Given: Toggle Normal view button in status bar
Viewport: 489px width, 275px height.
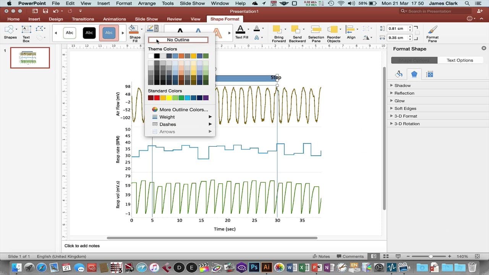Looking at the screenshot, I should point(374,256).
